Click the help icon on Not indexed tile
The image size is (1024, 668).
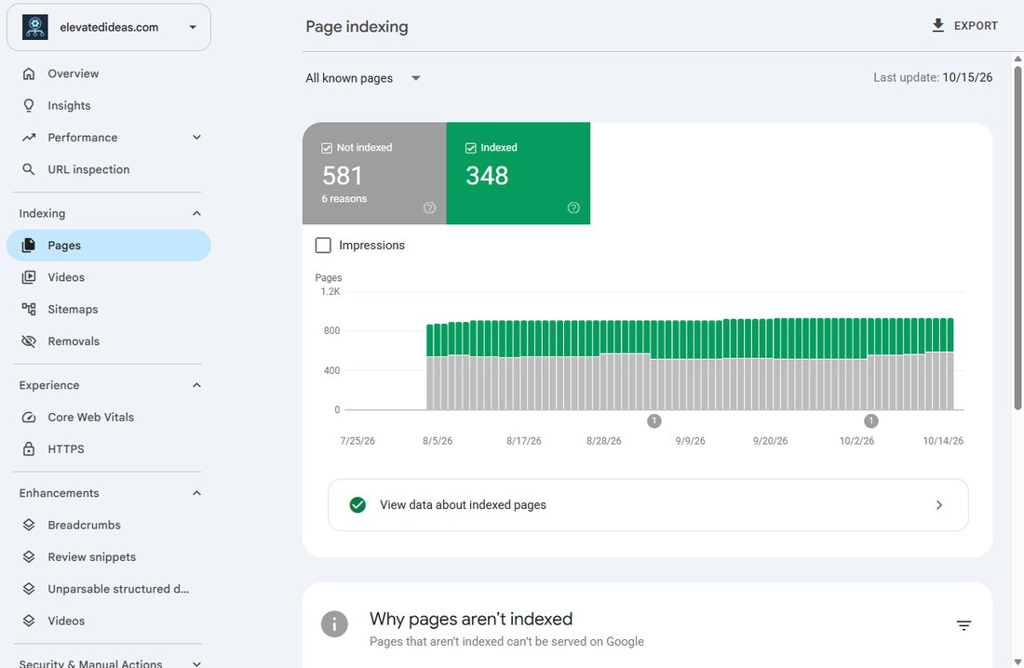coord(429,207)
